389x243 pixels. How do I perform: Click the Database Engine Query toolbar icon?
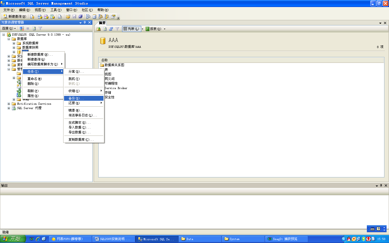tap(32, 16)
